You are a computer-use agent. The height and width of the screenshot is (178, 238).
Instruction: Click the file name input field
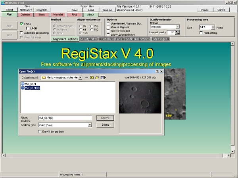[65, 118]
